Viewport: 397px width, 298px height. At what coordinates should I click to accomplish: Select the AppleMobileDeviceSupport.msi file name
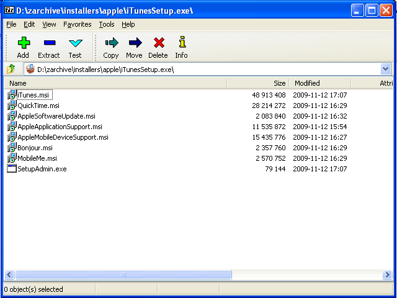(x=63, y=137)
